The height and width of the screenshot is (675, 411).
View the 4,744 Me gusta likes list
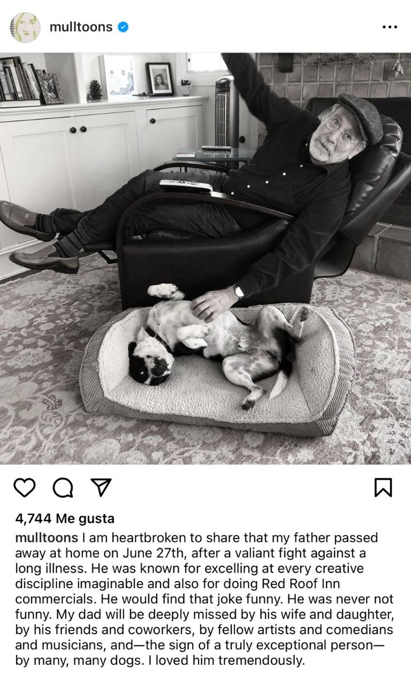click(x=65, y=518)
